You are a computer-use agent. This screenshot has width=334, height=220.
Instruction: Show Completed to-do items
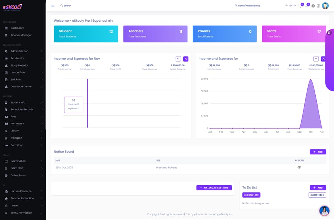pyautogui.click(x=317, y=195)
